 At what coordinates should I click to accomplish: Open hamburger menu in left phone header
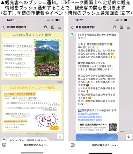(x=60, y=27)
